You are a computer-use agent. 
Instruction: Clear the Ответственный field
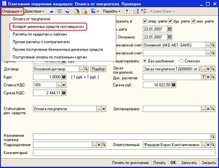click(x=208, y=145)
